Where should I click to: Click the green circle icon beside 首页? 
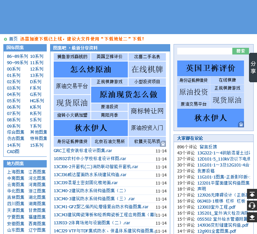point(5,39)
